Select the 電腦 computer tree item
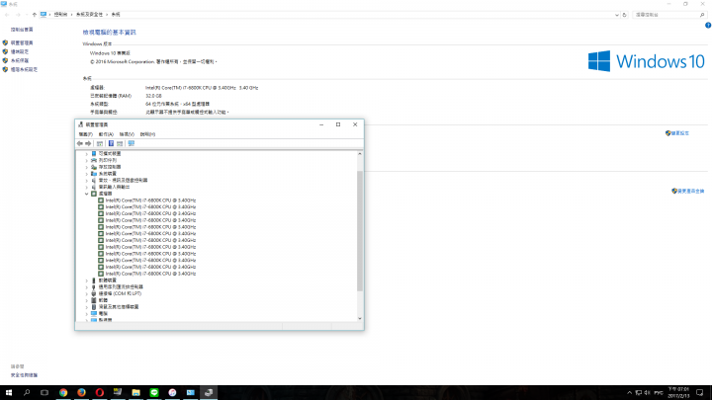The image size is (712, 400). point(103,314)
